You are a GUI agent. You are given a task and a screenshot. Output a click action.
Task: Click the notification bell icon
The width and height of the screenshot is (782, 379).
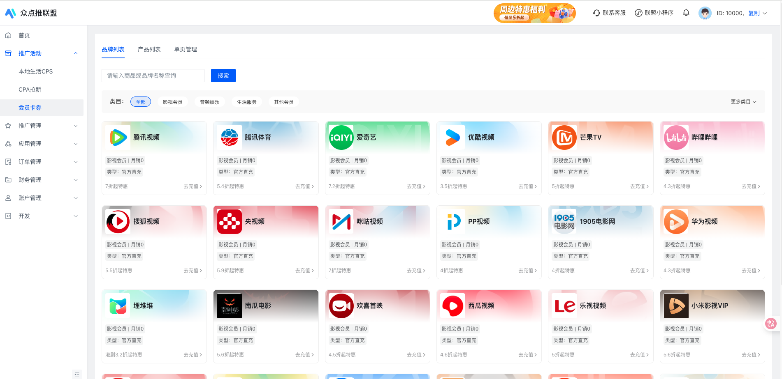point(686,13)
